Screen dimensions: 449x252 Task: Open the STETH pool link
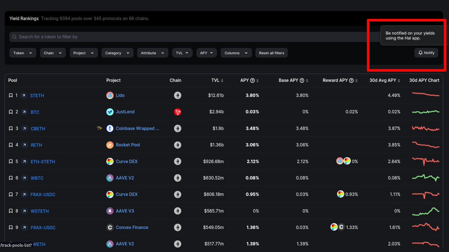(37, 96)
